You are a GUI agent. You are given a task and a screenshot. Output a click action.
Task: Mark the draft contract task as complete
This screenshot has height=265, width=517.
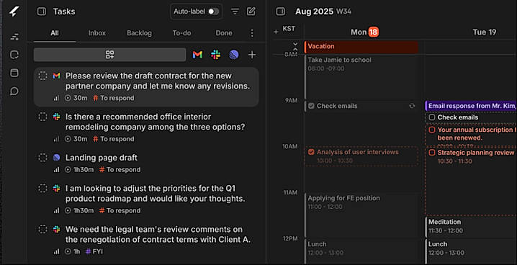click(43, 76)
